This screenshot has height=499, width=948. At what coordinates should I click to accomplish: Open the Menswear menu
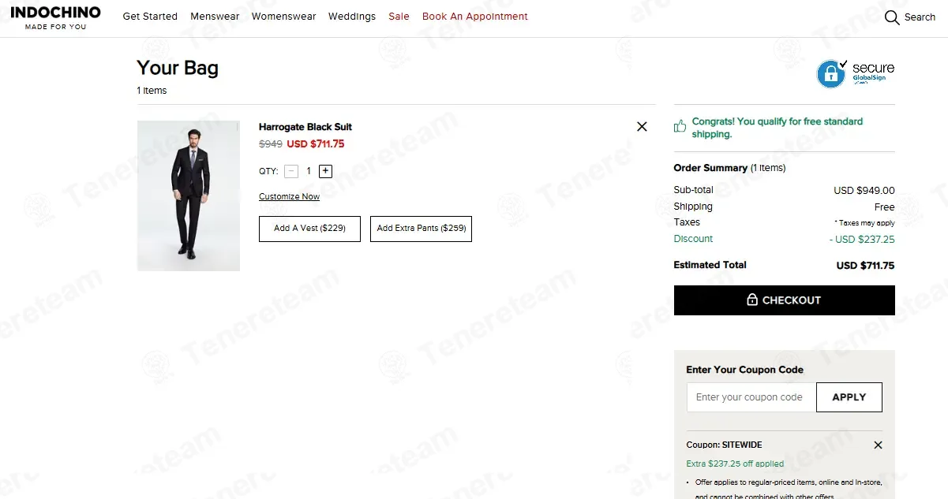[215, 17]
